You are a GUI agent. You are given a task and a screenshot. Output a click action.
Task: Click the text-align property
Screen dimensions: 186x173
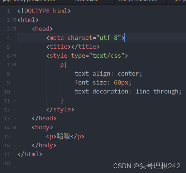[x=92, y=74]
